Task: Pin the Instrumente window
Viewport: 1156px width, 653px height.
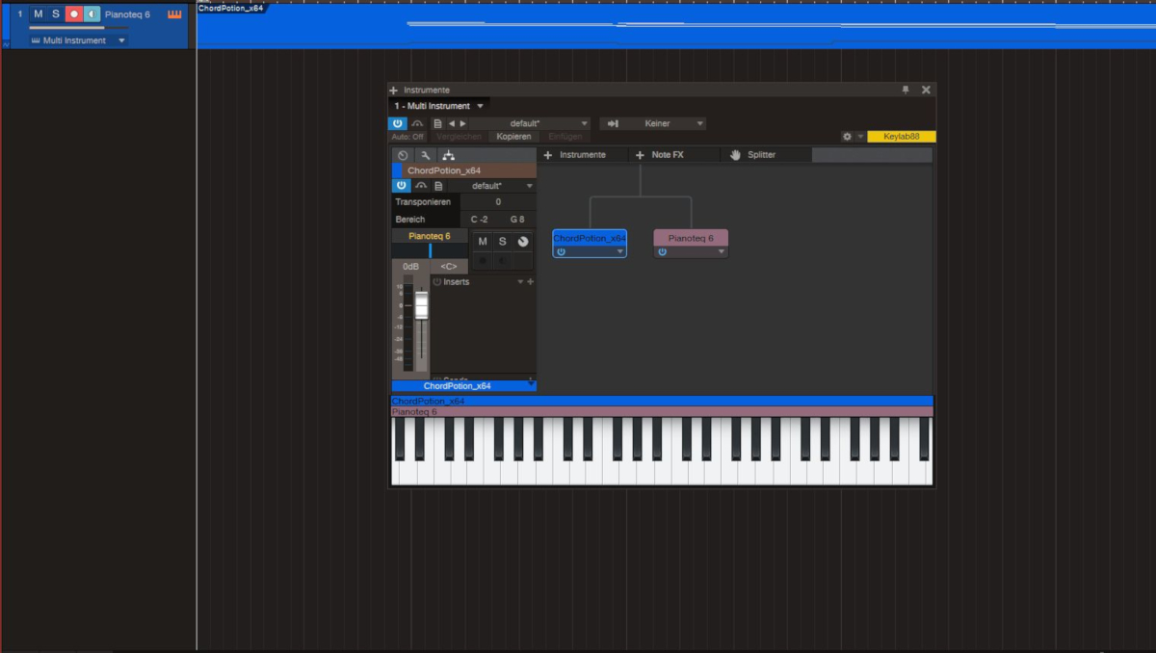Action: click(906, 90)
